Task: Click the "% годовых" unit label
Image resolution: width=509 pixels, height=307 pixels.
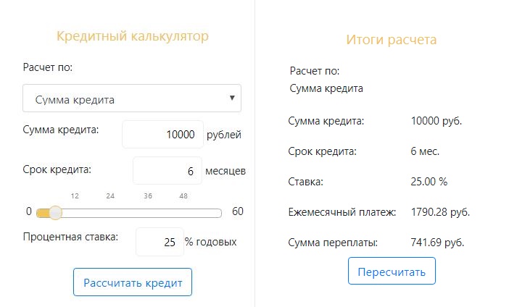Action: point(210,242)
